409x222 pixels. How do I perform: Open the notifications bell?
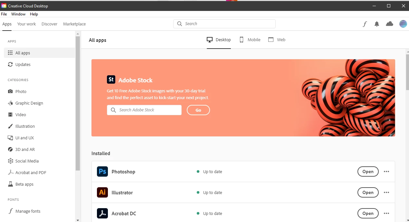(x=377, y=24)
